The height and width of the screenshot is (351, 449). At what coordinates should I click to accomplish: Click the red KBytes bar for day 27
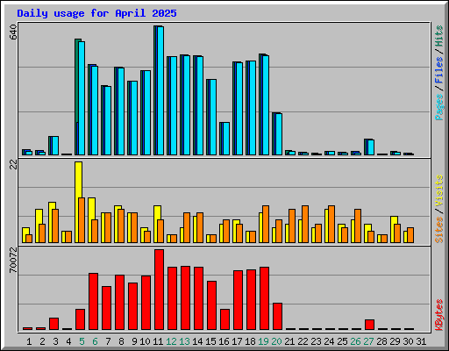pos(370,325)
